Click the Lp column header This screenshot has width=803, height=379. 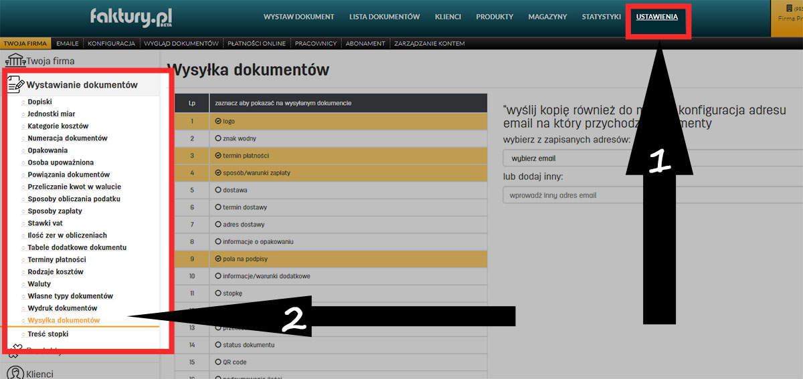[x=192, y=103]
